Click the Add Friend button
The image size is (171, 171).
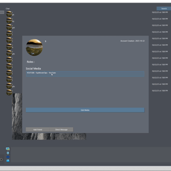point(38,130)
